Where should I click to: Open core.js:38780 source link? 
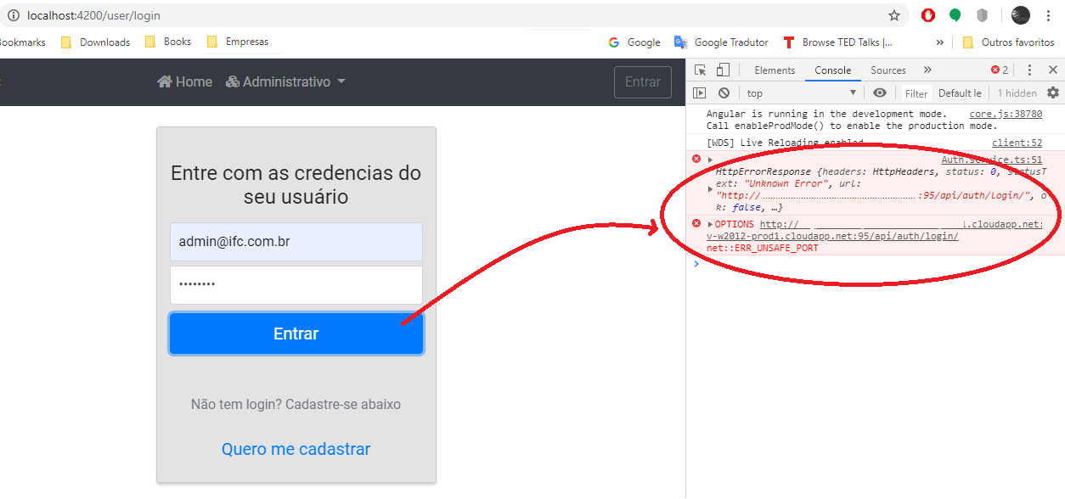(1006, 114)
